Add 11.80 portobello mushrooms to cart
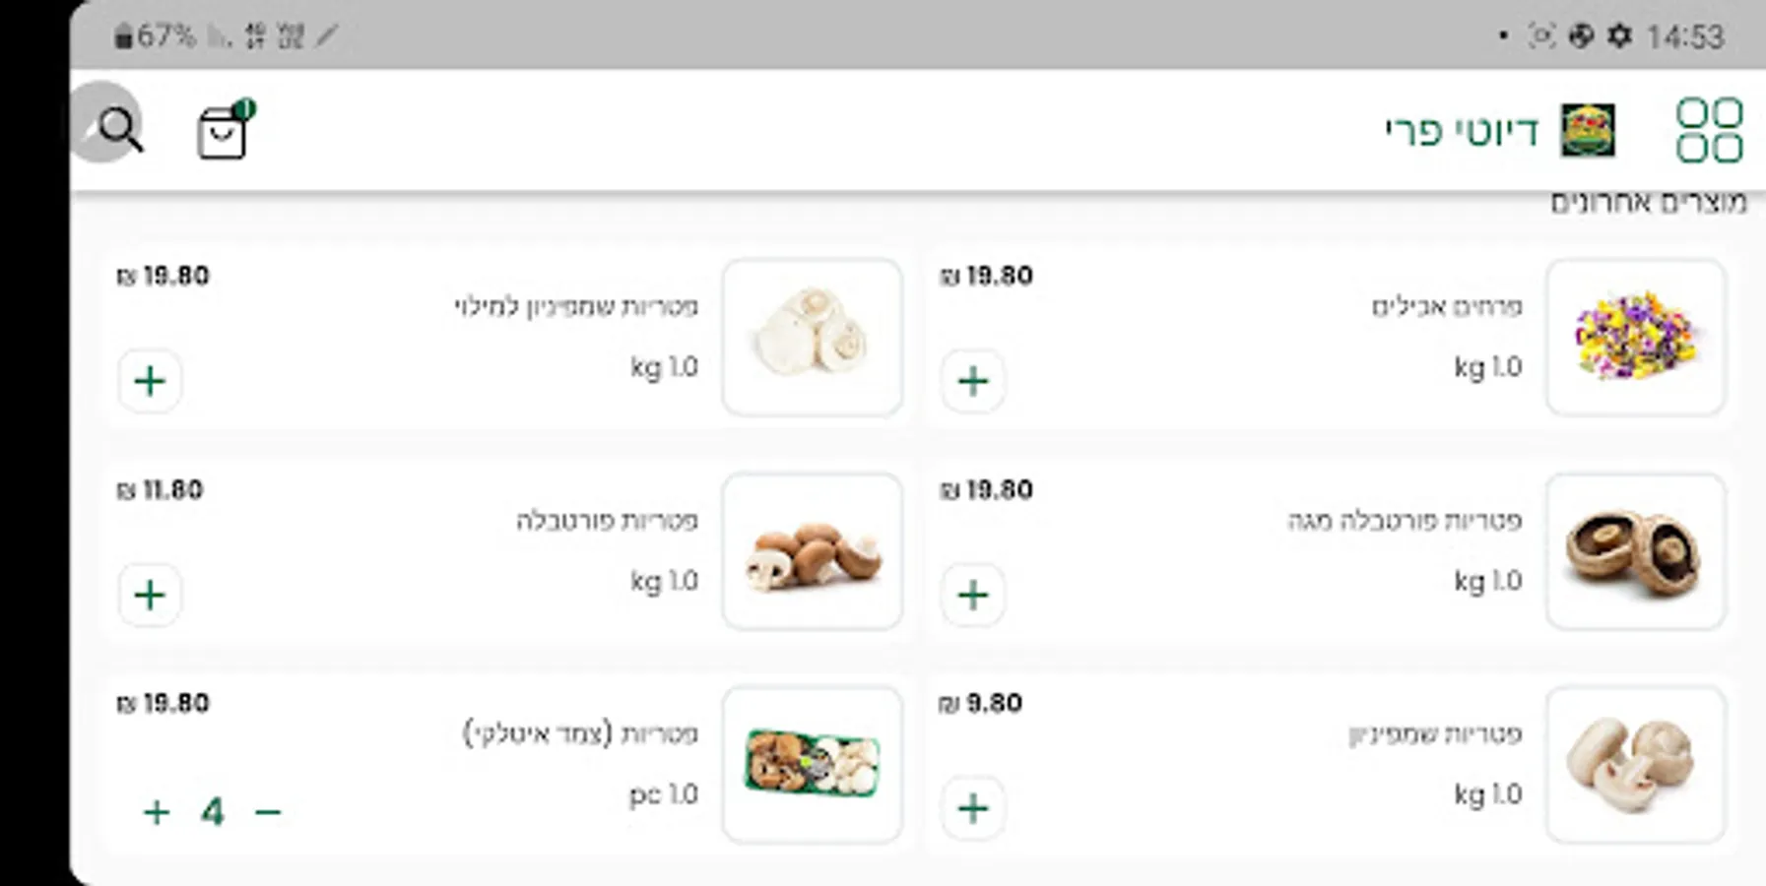The image size is (1766, 886). (x=150, y=595)
